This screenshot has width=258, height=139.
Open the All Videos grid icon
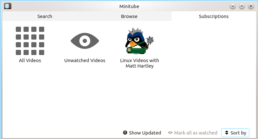[x=30, y=41]
